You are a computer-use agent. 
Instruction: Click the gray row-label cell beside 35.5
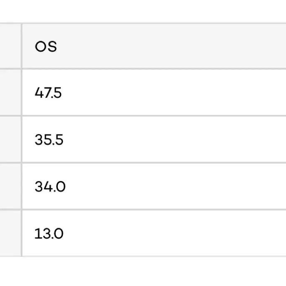point(10,139)
